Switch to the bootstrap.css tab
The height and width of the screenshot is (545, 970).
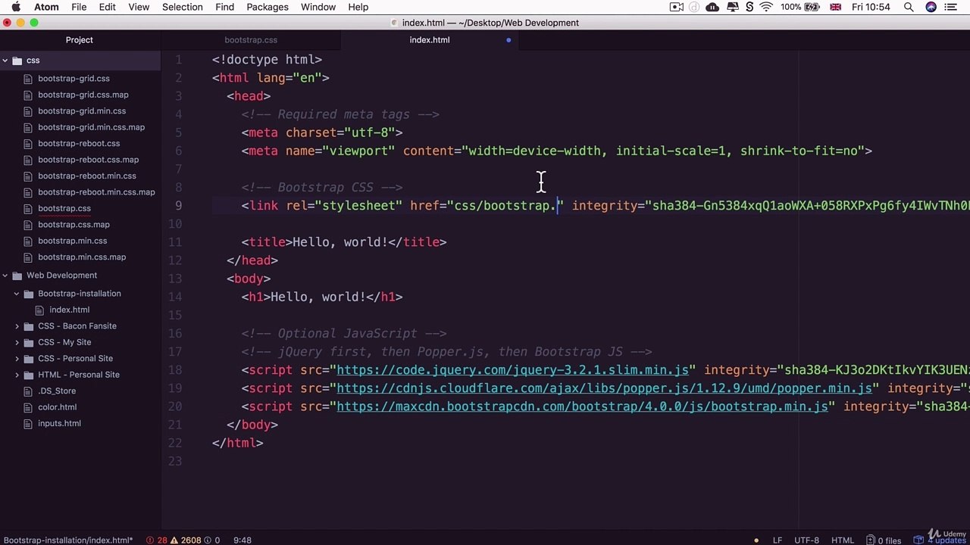pos(251,40)
